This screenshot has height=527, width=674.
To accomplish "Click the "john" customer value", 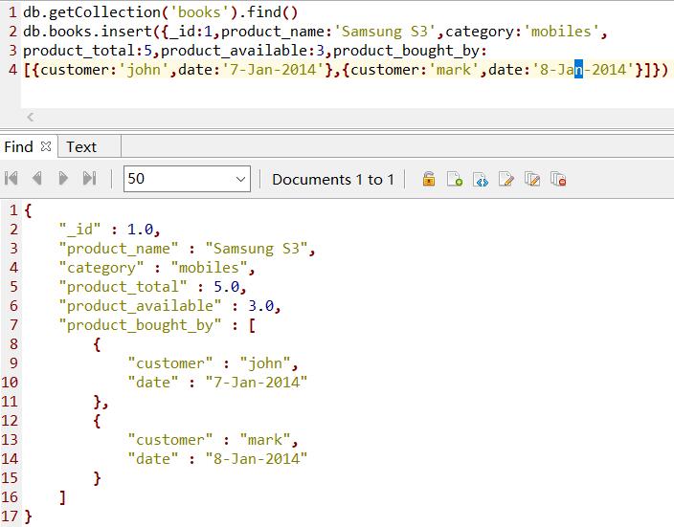I will click(x=265, y=363).
